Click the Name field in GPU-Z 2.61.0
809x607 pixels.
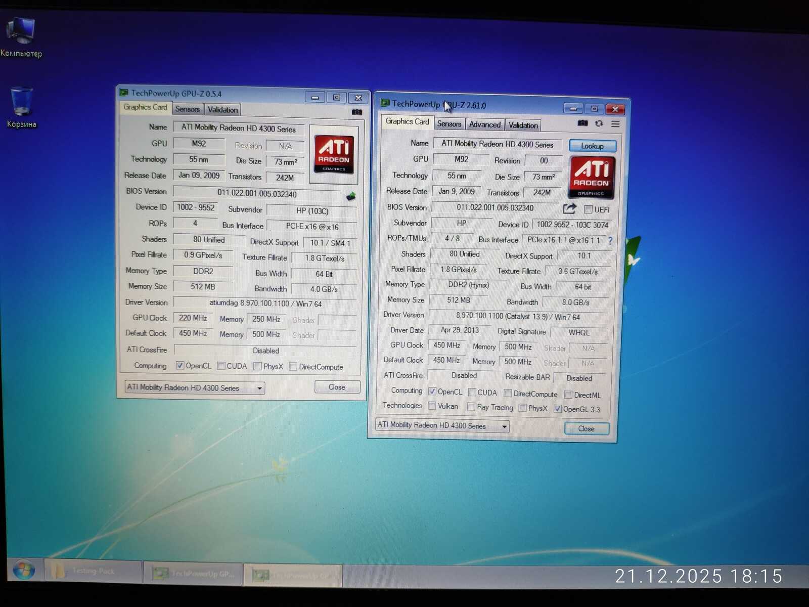click(x=498, y=144)
